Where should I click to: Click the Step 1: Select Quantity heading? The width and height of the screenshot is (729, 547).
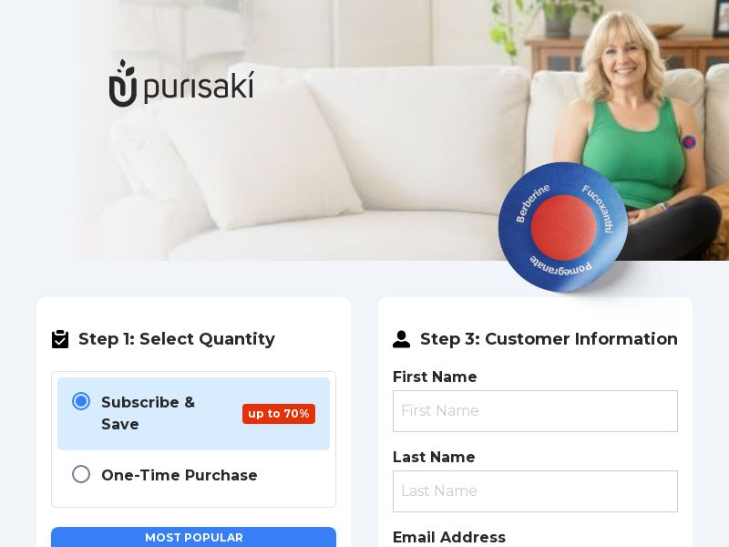(177, 338)
